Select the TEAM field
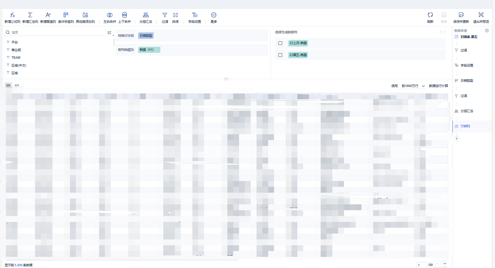 16,58
